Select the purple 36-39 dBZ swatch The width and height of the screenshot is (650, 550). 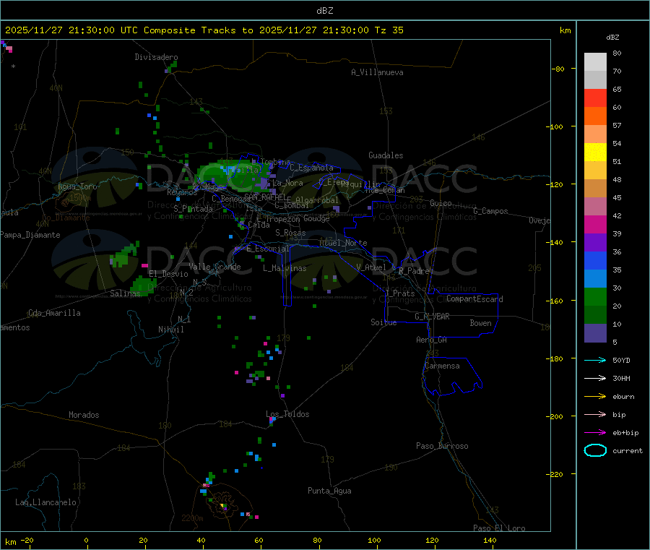(595, 243)
